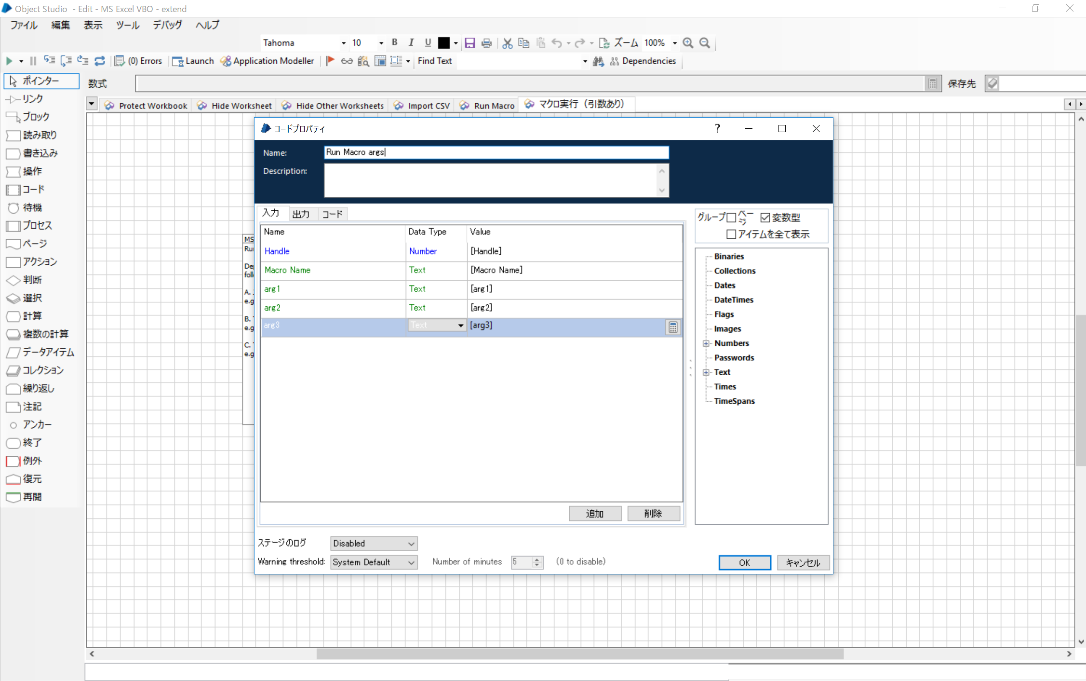Screen dimensions: 1086x681
Task: Open the Tahoma font dropdown
Action: [343, 43]
